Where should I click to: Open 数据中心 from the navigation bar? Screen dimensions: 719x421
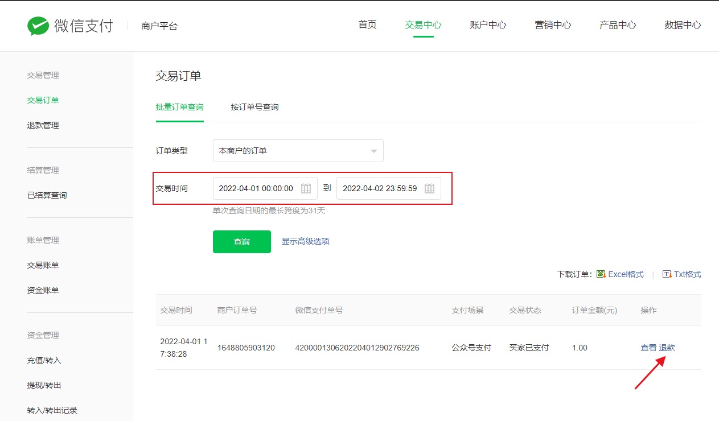tap(683, 25)
